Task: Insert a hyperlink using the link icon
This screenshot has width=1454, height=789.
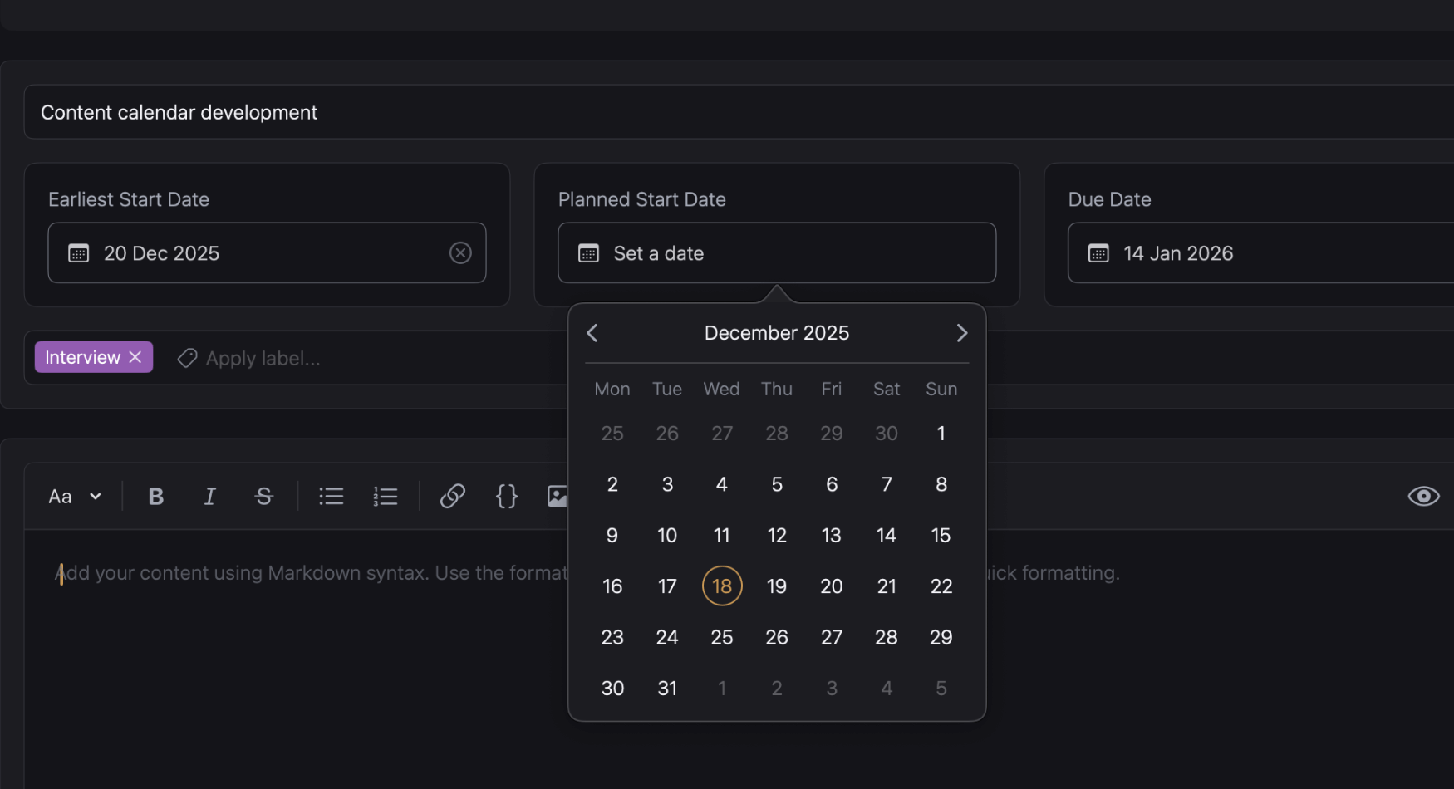Action: click(x=452, y=496)
